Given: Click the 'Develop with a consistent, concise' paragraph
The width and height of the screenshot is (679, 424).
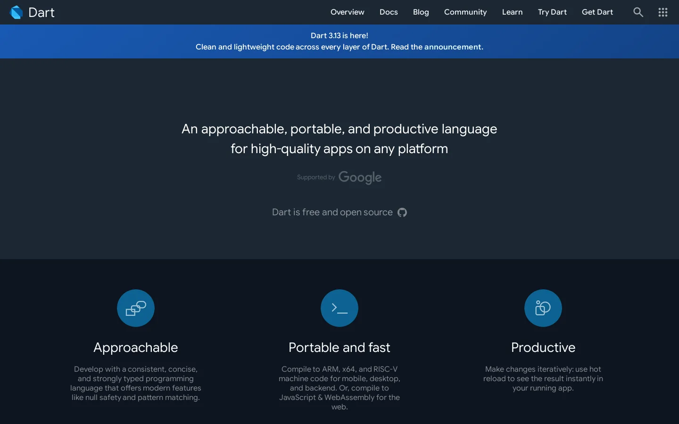Looking at the screenshot, I should point(136,383).
